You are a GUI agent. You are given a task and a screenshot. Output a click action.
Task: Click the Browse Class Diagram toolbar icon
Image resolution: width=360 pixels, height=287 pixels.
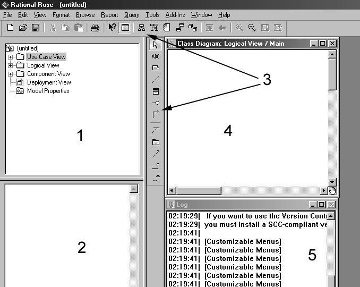[x=141, y=28]
